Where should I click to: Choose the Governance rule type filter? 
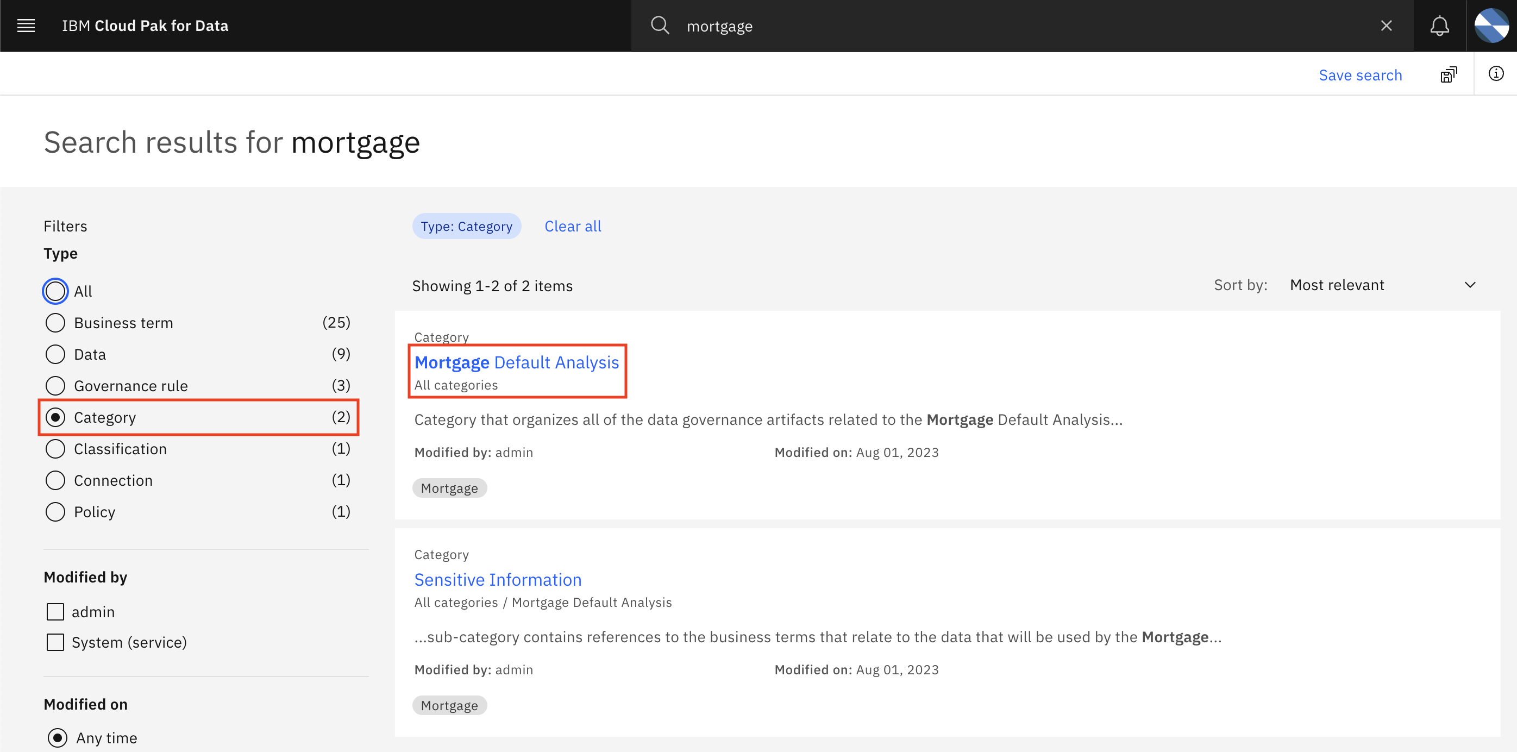(x=197, y=386)
